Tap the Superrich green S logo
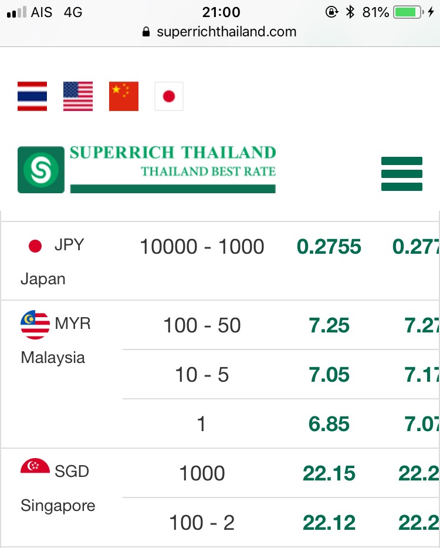Image resolution: width=440 pixels, height=548 pixels. tap(41, 170)
